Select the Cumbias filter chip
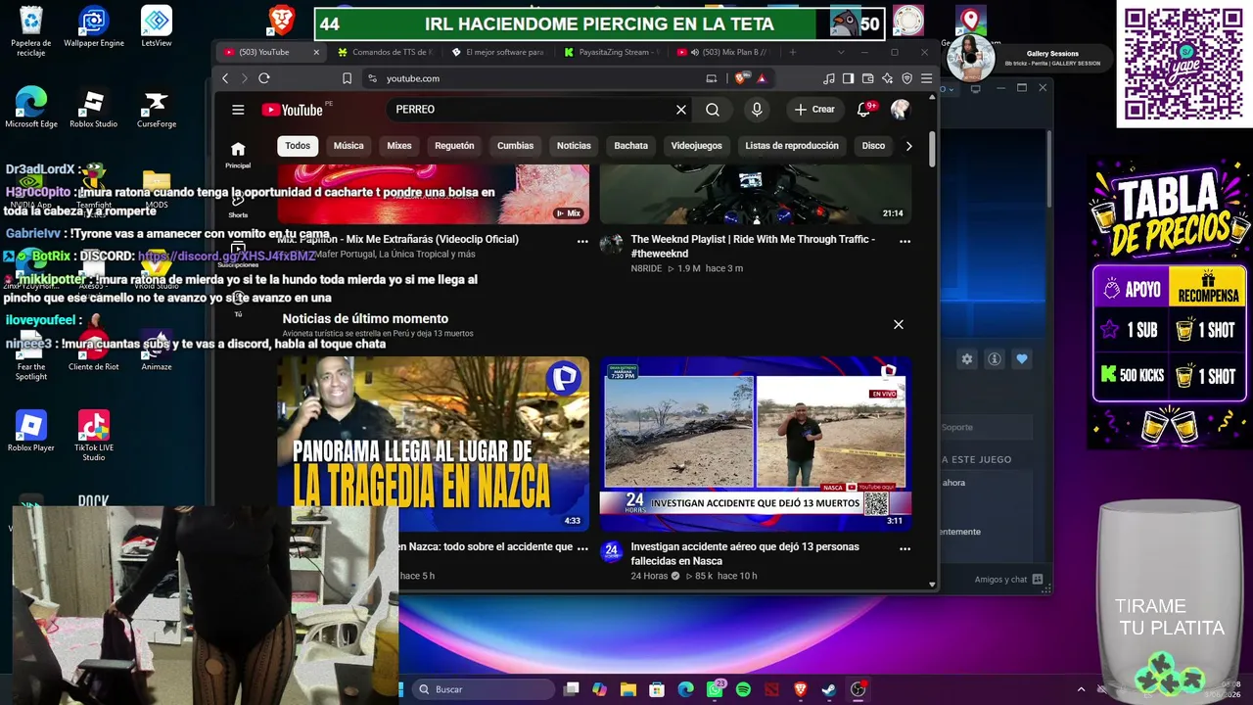Image resolution: width=1253 pixels, height=705 pixels. pyautogui.click(x=515, y=146)
